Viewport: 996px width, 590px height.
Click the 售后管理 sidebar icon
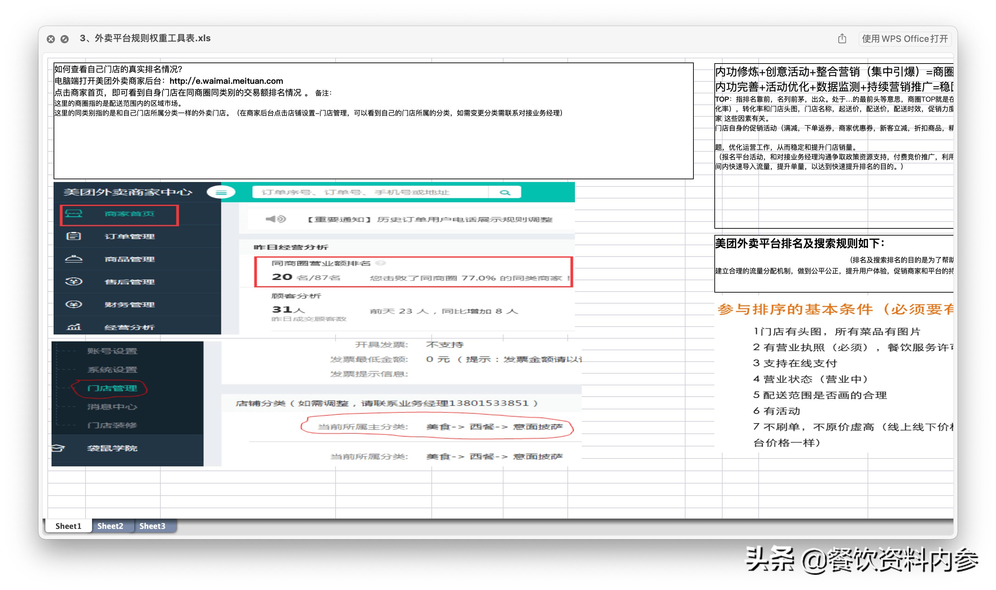(x=73, y=282)
